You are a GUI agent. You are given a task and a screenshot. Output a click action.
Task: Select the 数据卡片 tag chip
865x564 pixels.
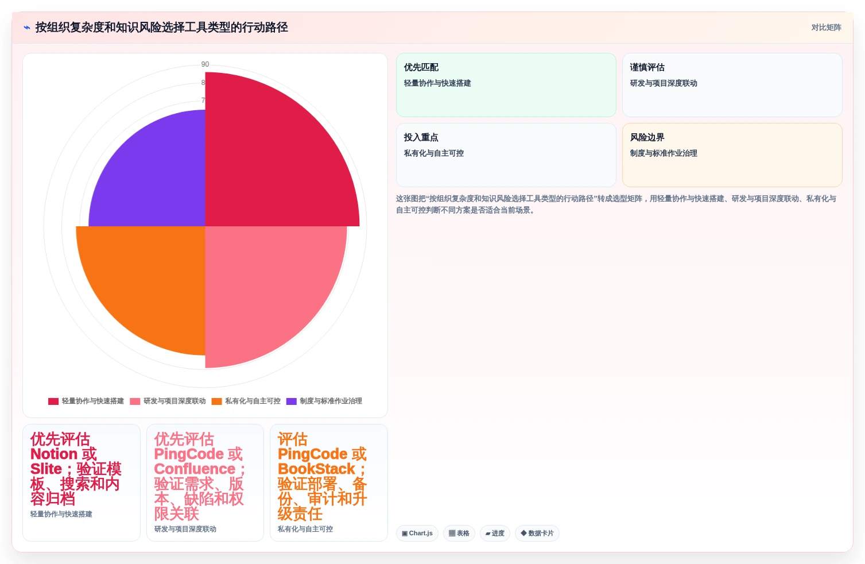pos(537,534)
